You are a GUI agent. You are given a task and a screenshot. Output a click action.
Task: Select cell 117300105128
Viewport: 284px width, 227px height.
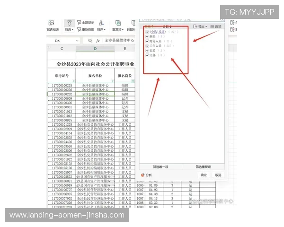point(62,164)
